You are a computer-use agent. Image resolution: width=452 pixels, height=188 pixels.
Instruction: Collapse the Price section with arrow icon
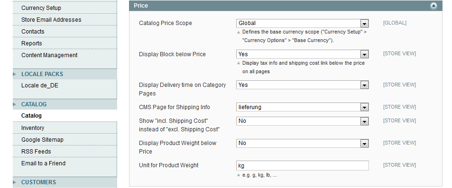coord(433,6)
